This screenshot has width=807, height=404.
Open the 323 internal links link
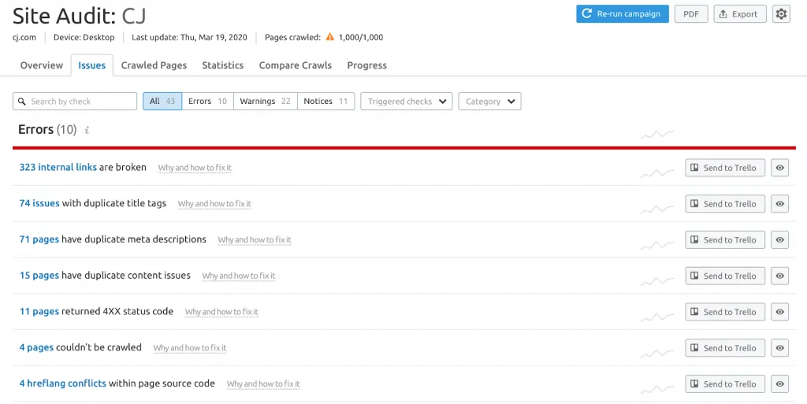coord(58,168)
